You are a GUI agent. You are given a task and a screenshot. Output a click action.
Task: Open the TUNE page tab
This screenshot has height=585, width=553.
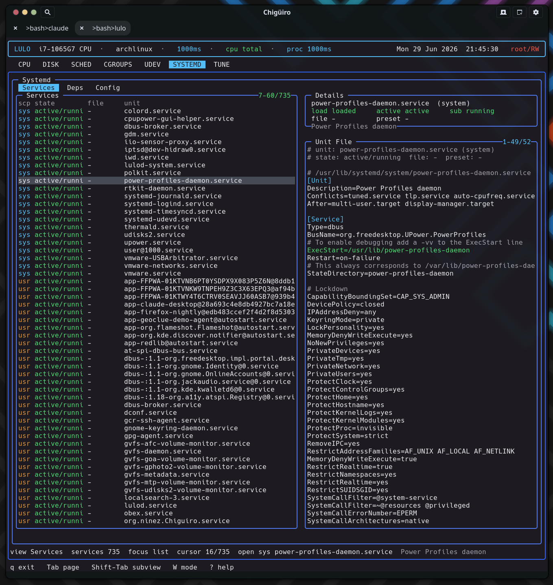coord(222,64)
